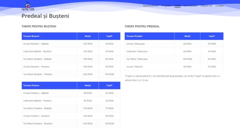The height and width of the screenshot is (129, 240).
Task: Select the Coborâre Telescaun row label
Action: (137, 51)
